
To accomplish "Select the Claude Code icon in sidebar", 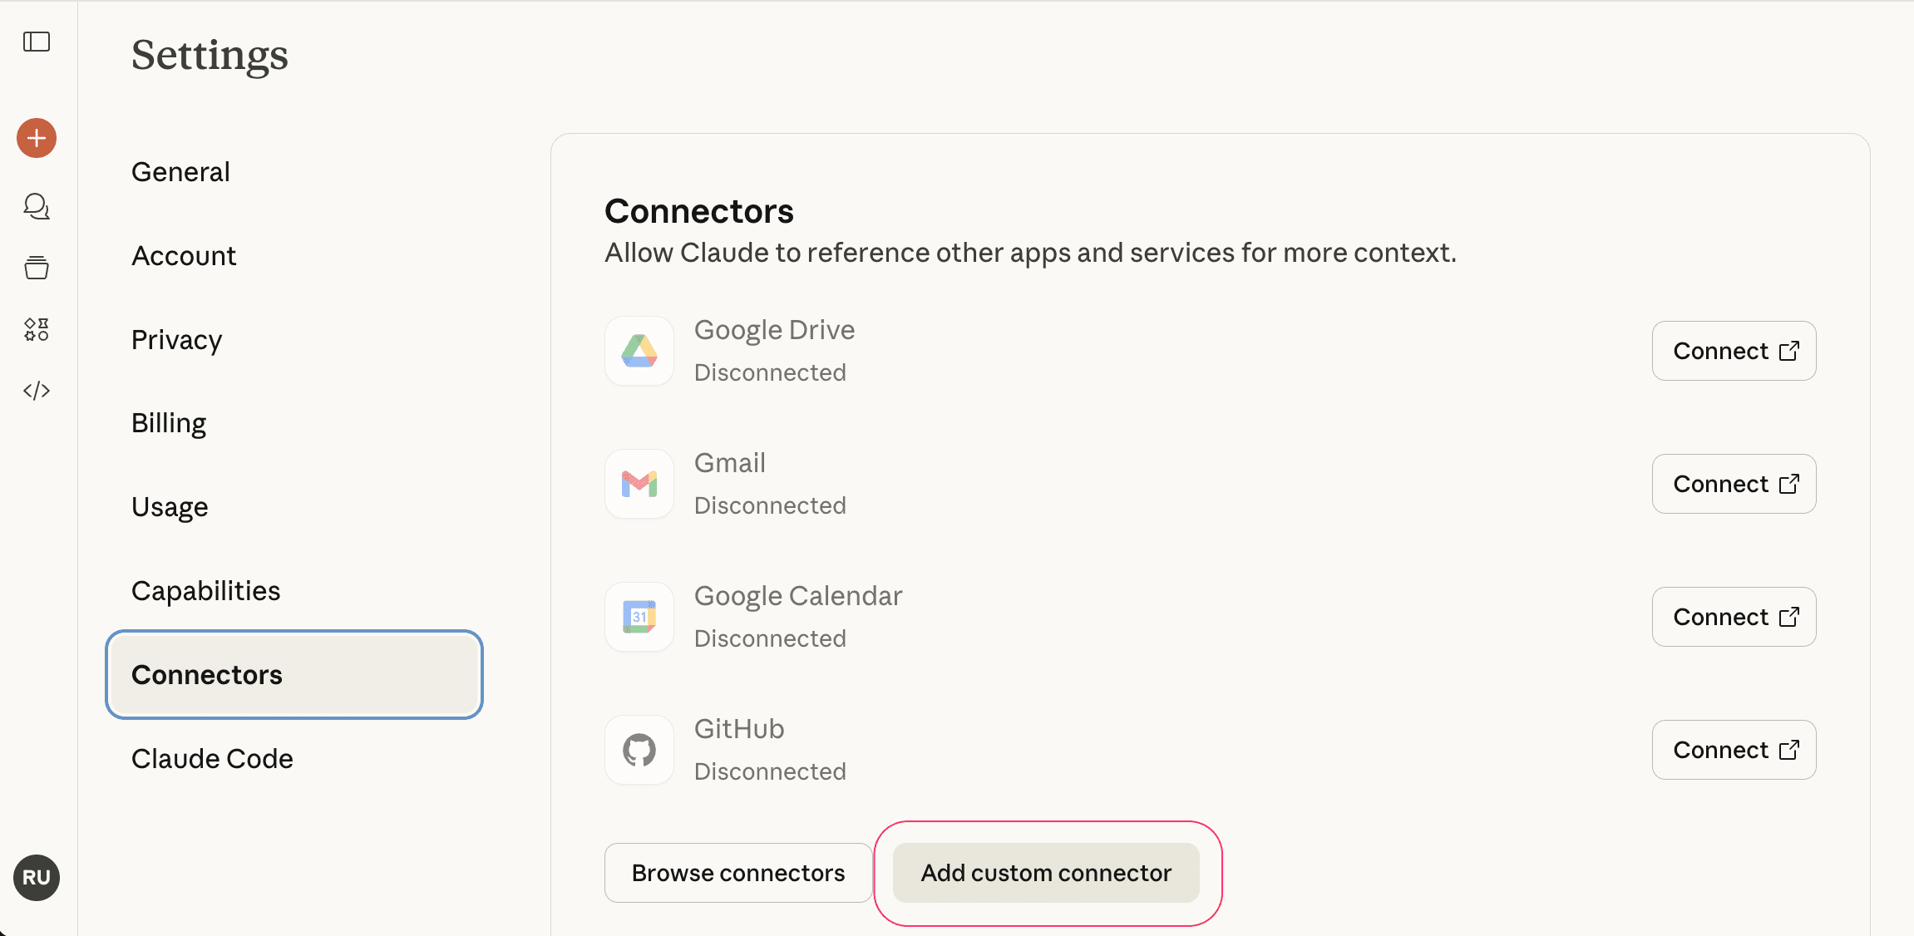I will click(36, 390).
